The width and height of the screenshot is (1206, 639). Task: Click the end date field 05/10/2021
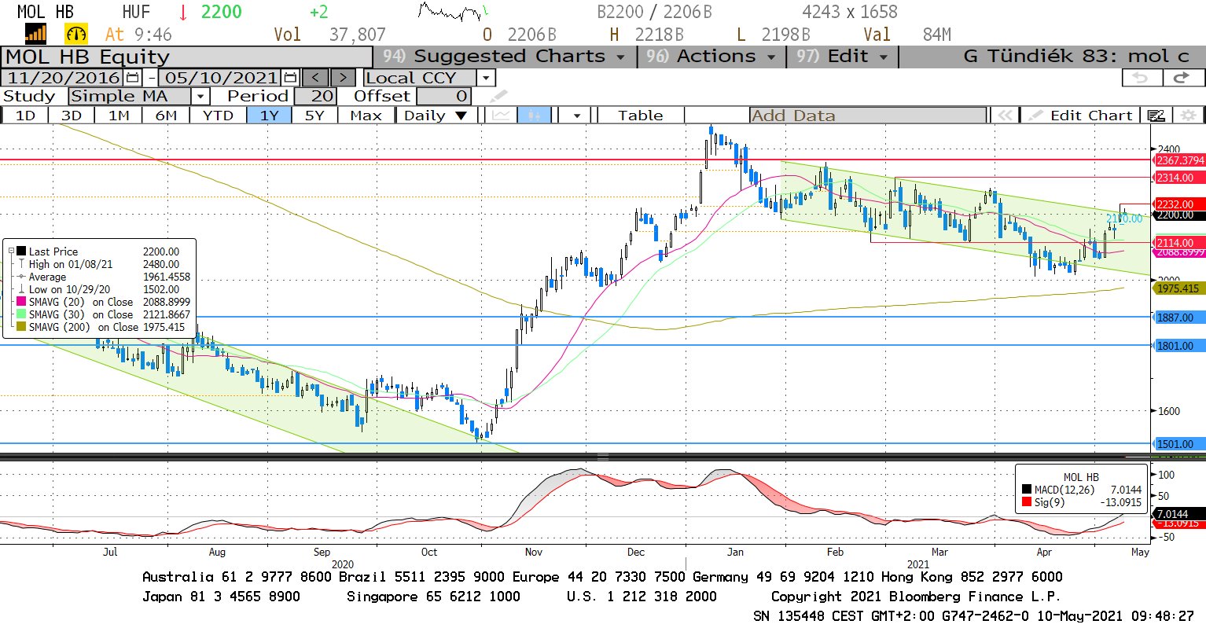(221, 78)
